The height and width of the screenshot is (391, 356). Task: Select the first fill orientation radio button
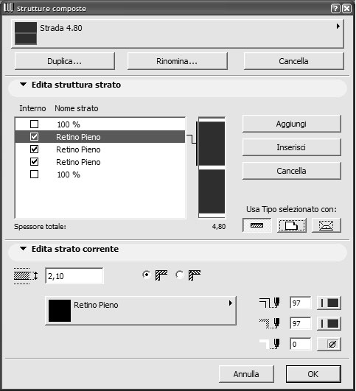point(146,275)
